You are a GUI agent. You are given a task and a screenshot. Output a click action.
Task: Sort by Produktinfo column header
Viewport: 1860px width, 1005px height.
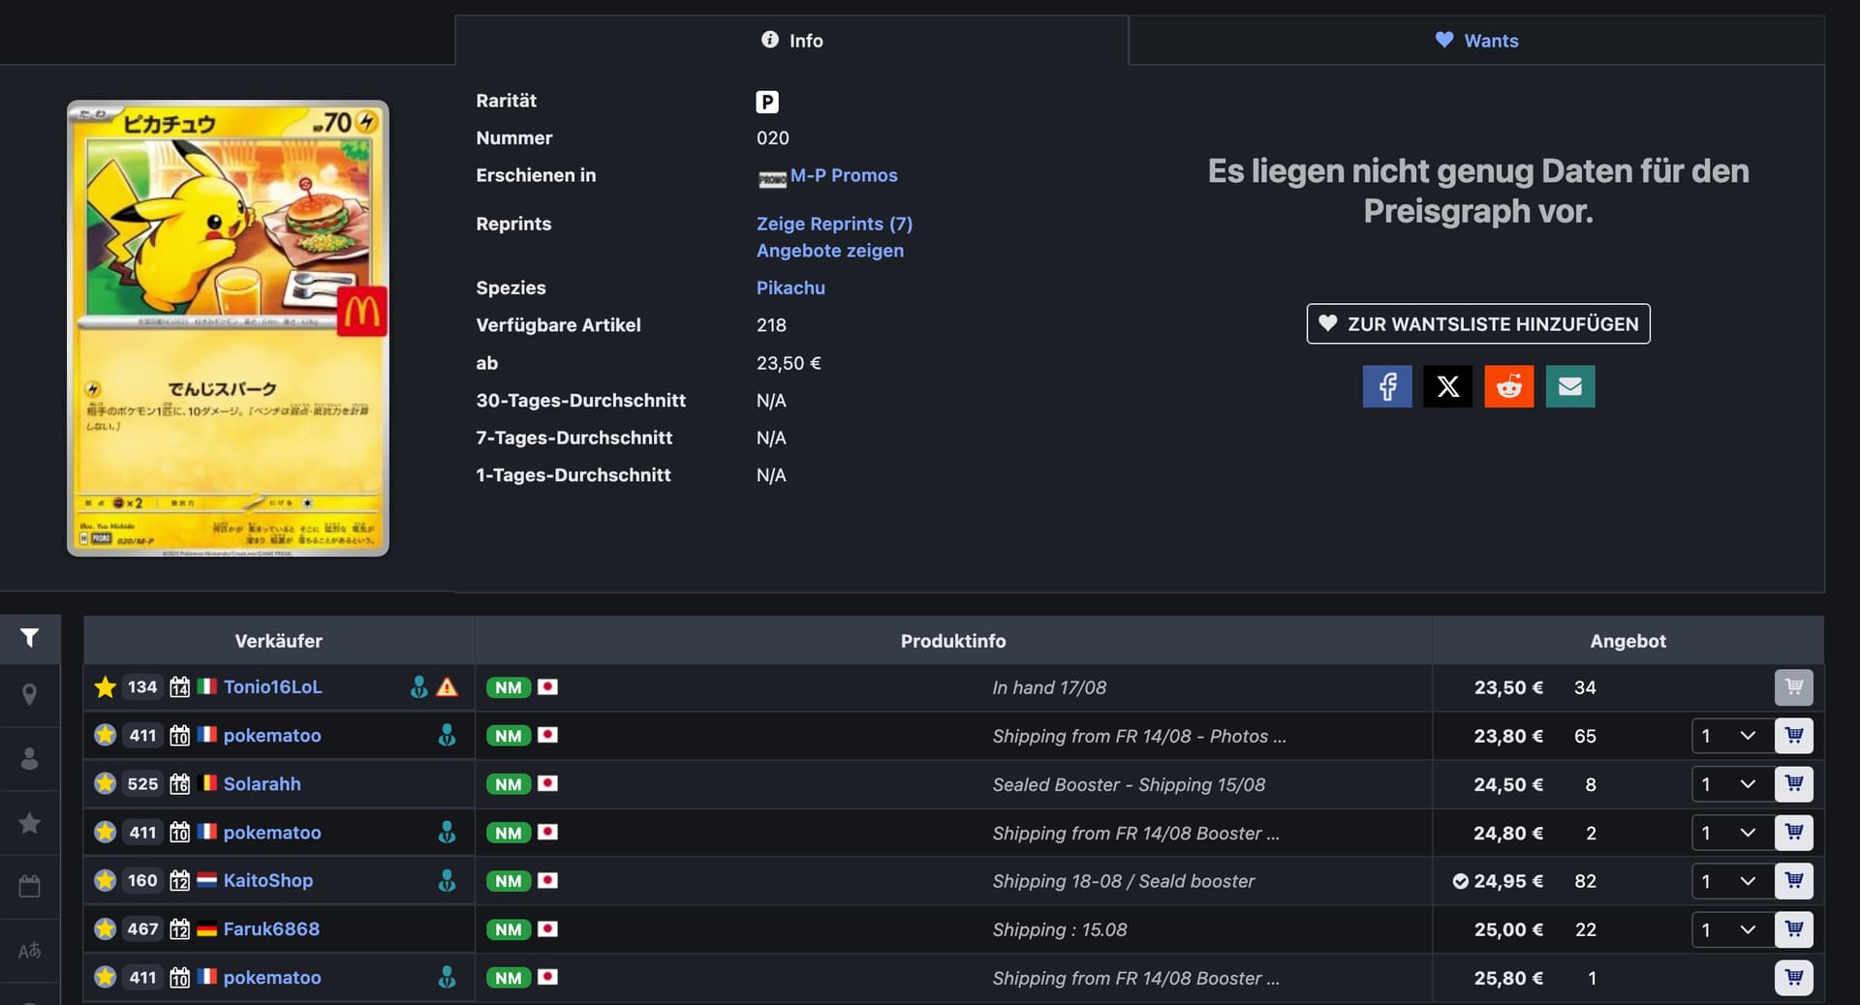[953, 641]
